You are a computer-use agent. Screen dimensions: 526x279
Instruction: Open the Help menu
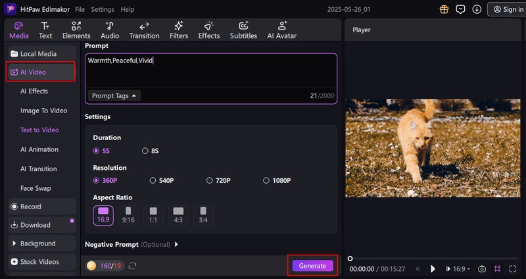127,9
